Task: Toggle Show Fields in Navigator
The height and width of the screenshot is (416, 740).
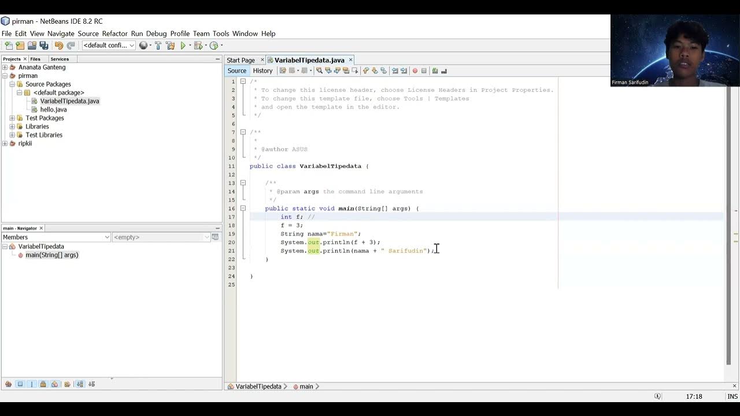Action: pyautogui.click(x=20, y=384)
